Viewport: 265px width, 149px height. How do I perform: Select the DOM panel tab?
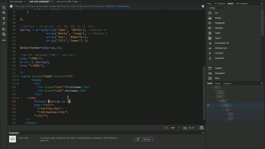[x=210, y=84]
